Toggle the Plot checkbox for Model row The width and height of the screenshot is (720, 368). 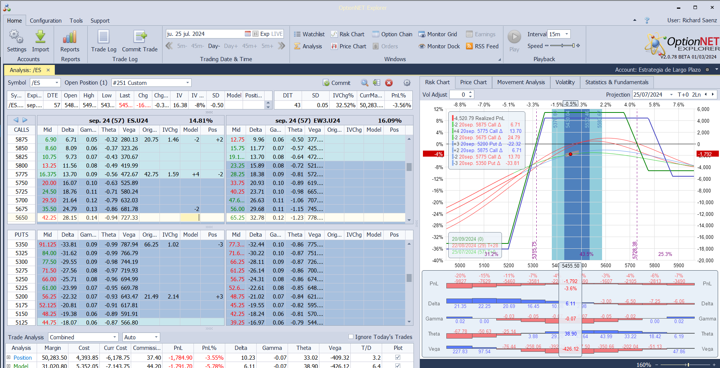coord(398,365)
